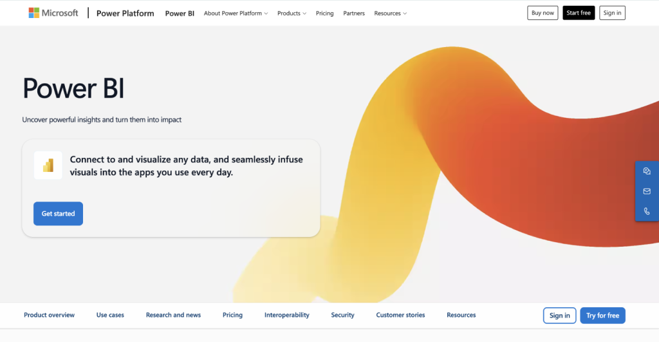Open Customer stories section
The width and height of the screenshot is (659, 342).
pos(400,315)
